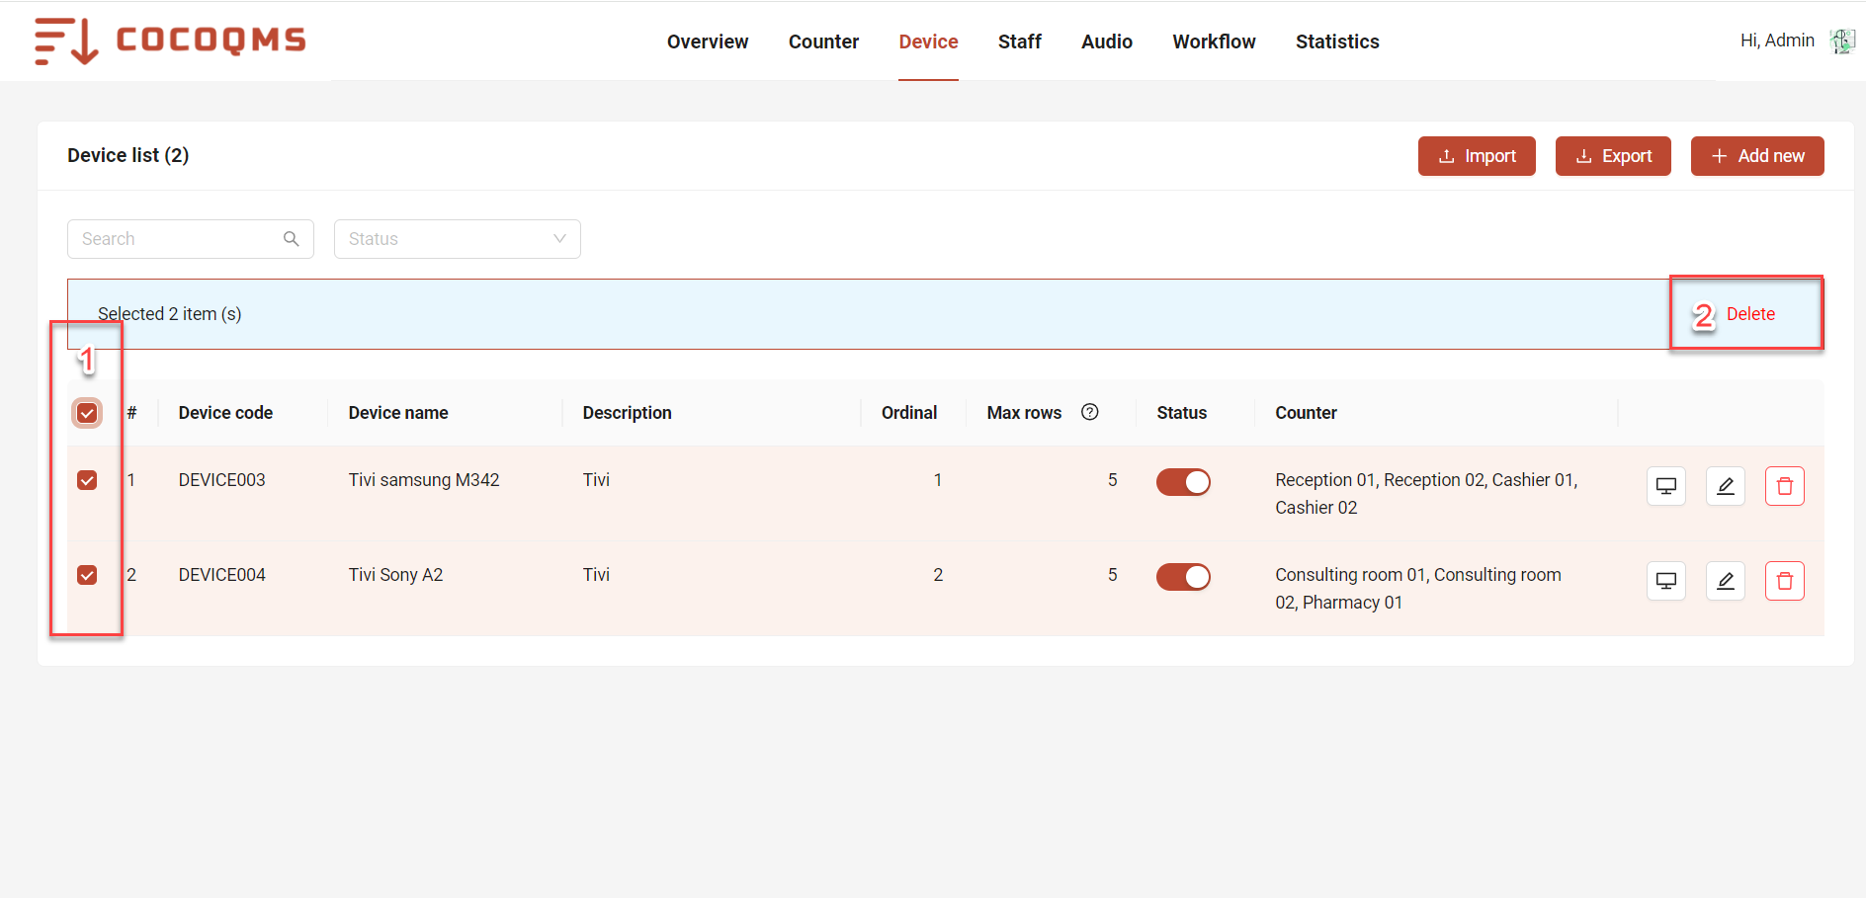Open display preview icon for DEVICE004
Screen dimensions: 1866x898
(1666, 581)
